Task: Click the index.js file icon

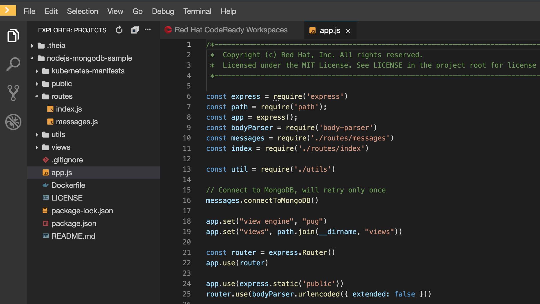Action: pos(50,109)
